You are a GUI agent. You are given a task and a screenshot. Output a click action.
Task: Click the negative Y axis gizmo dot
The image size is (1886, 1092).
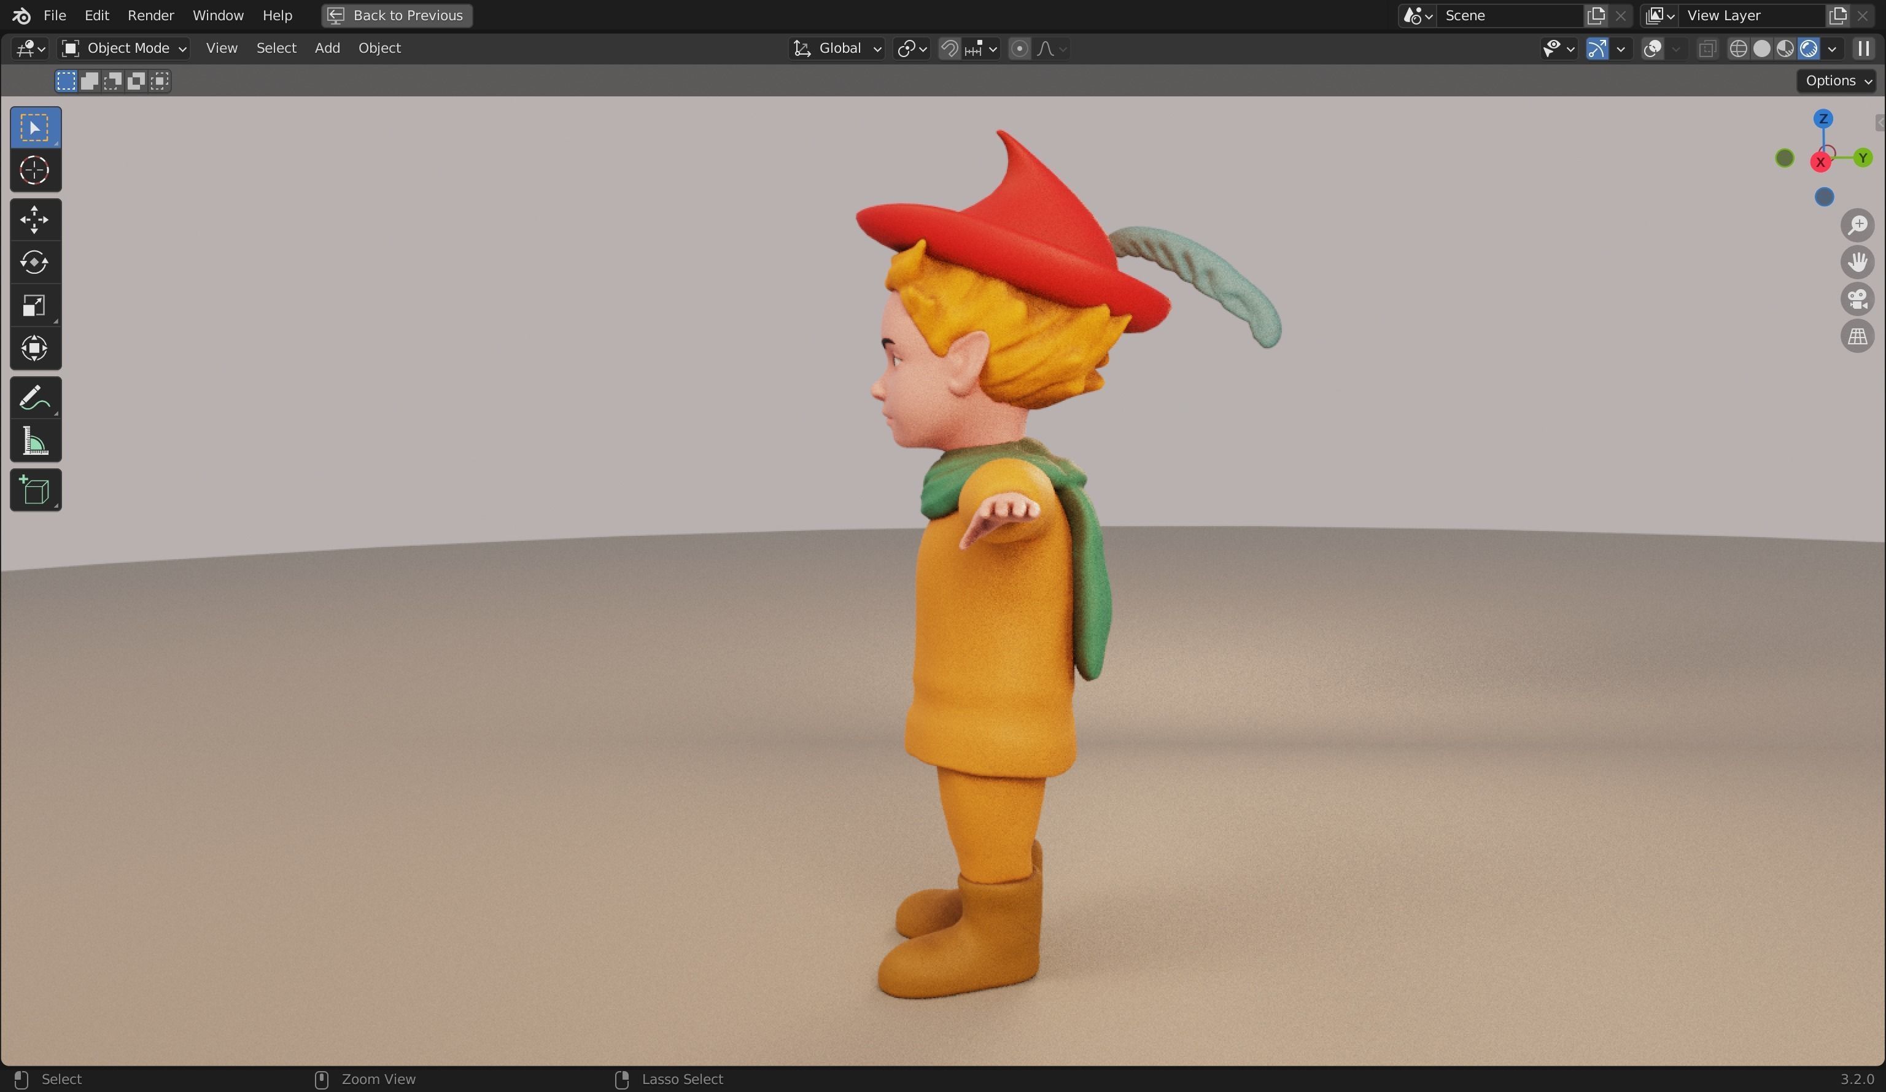1785,158
